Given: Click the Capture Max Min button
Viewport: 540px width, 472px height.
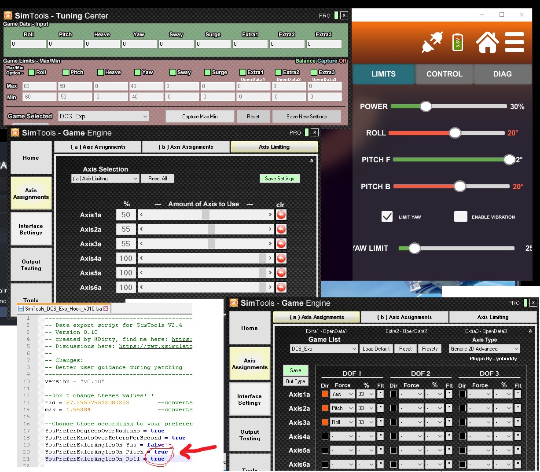Looking at the screenshot, I should pos(200,117).
